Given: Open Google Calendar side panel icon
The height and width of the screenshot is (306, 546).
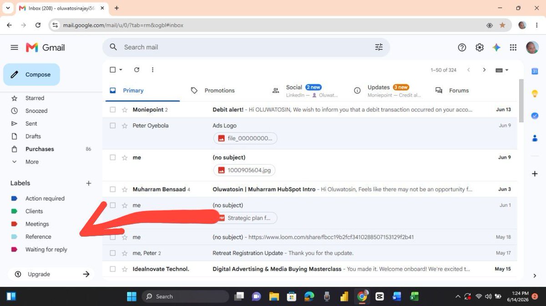Looking at the screenshot, I should [535, 71].
